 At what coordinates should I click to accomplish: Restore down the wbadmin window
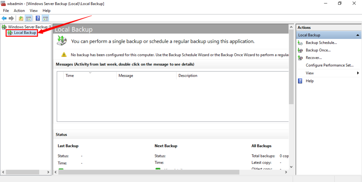(x=340, y=3)
